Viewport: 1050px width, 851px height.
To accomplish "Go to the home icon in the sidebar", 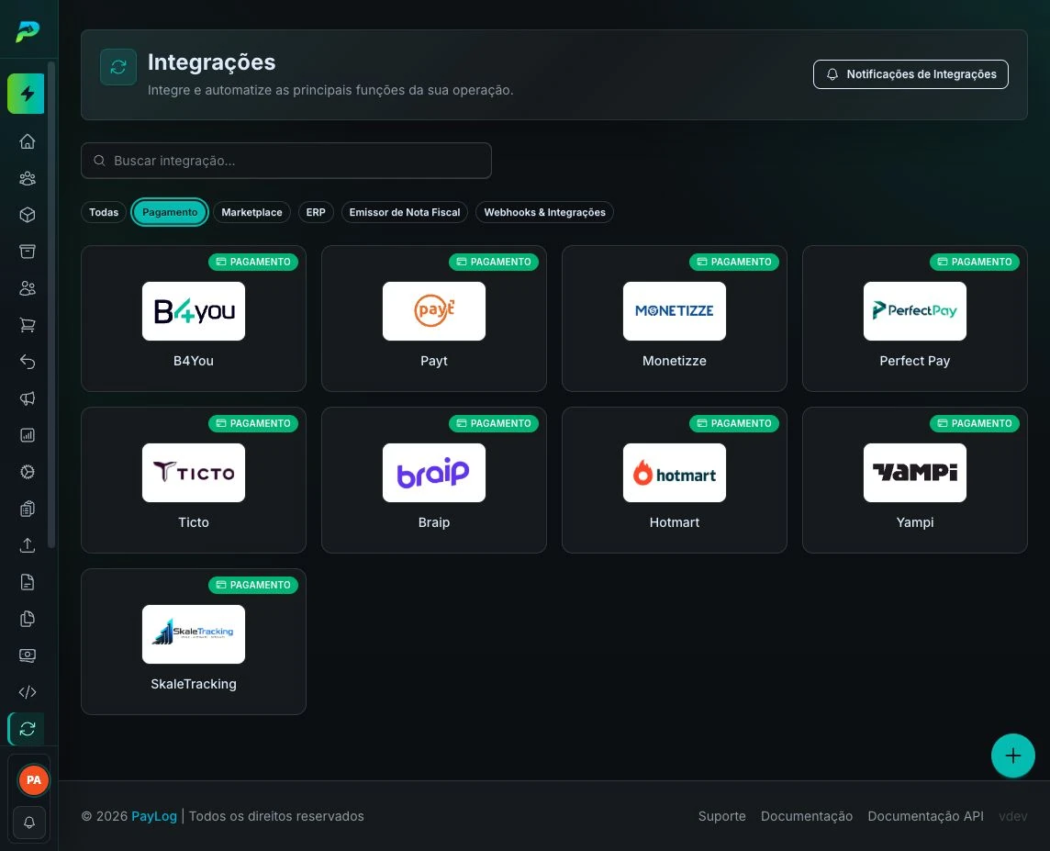I will pos(28,141).
